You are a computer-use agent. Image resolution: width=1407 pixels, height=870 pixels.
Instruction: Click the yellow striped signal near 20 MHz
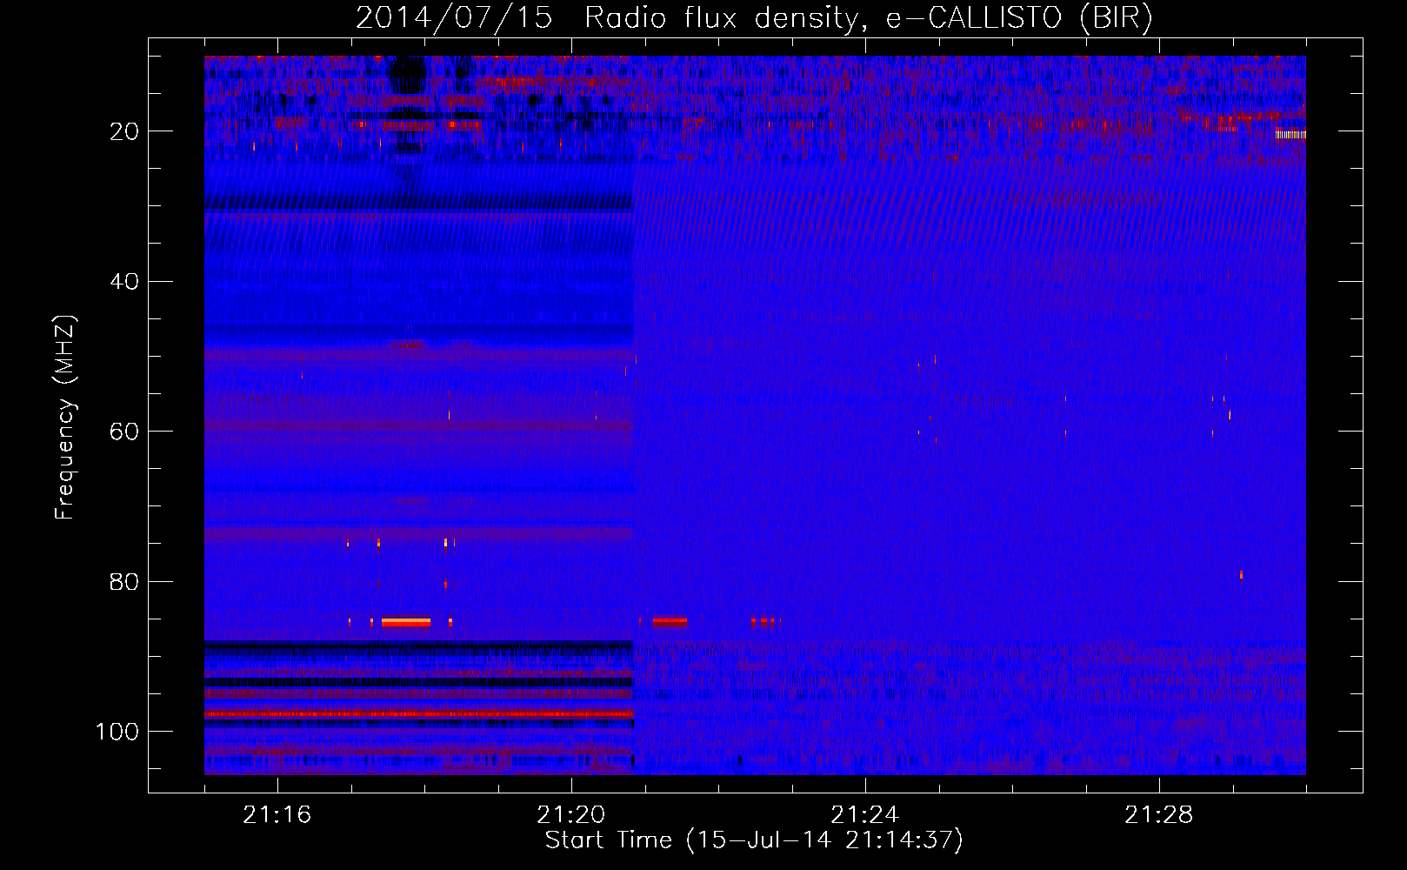(x=1290, y=135)
